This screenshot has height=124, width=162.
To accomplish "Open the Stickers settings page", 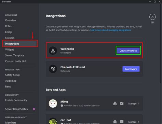I will click(10, 38).
